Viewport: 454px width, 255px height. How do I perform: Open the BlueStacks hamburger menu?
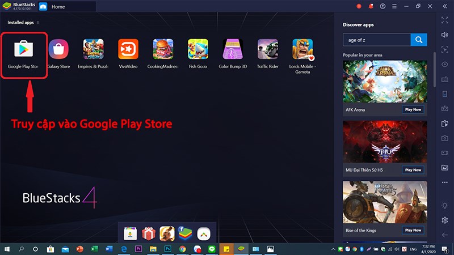click(x=394, y=6)
